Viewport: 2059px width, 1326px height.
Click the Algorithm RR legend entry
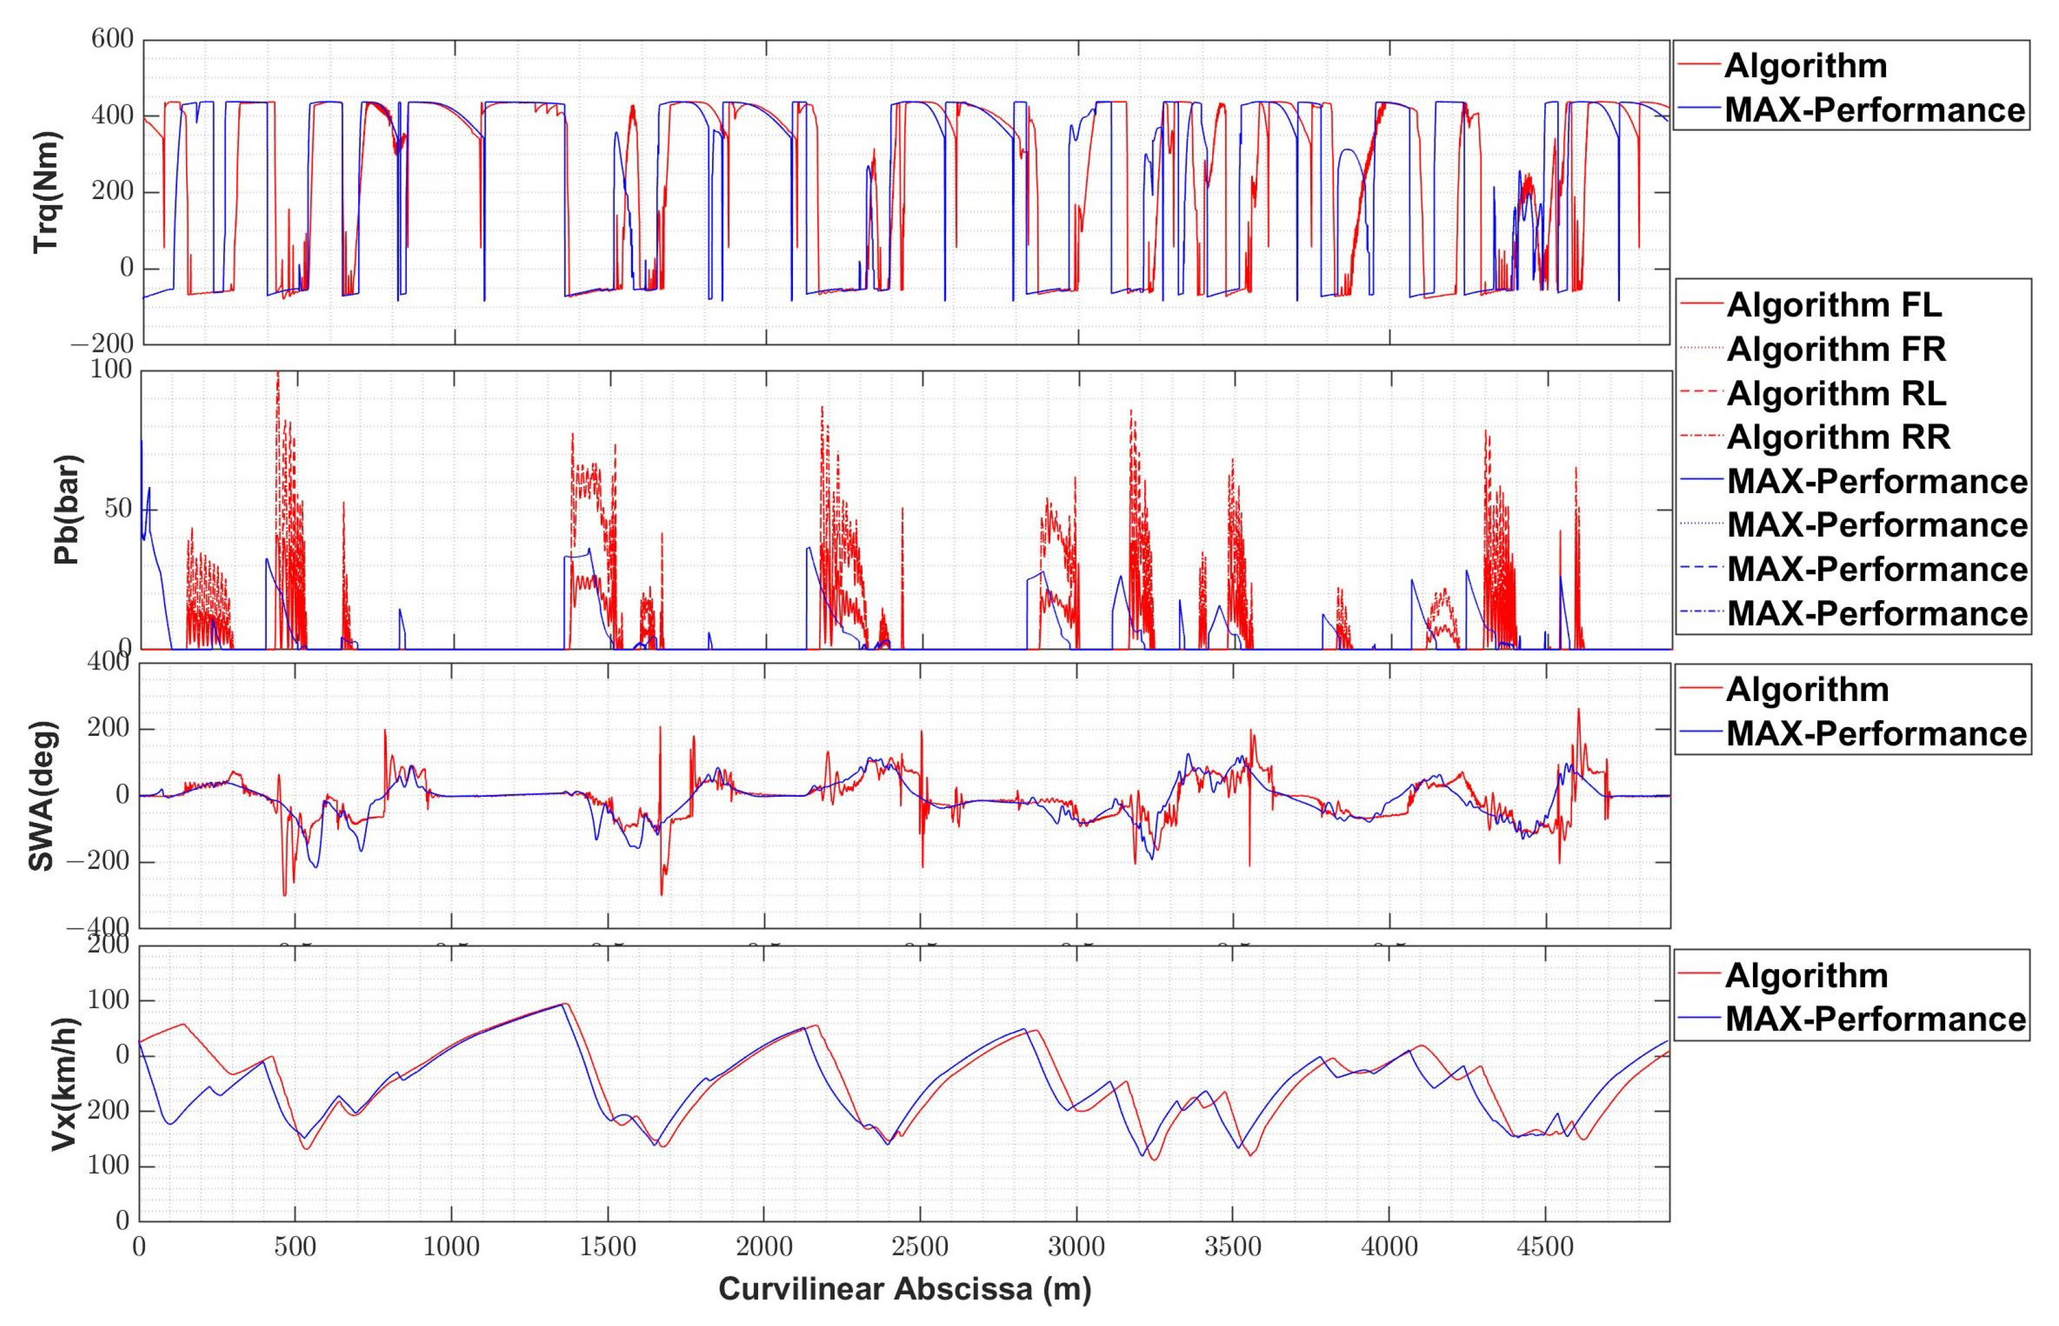1838,437
